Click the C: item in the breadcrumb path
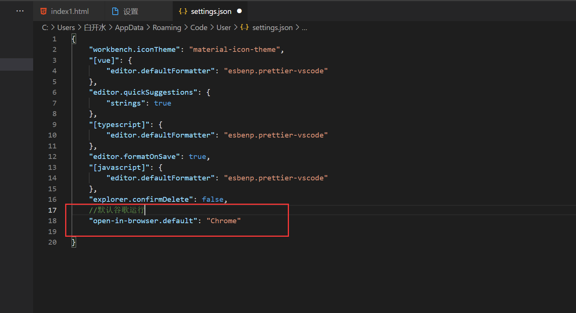 pos(44,27)
